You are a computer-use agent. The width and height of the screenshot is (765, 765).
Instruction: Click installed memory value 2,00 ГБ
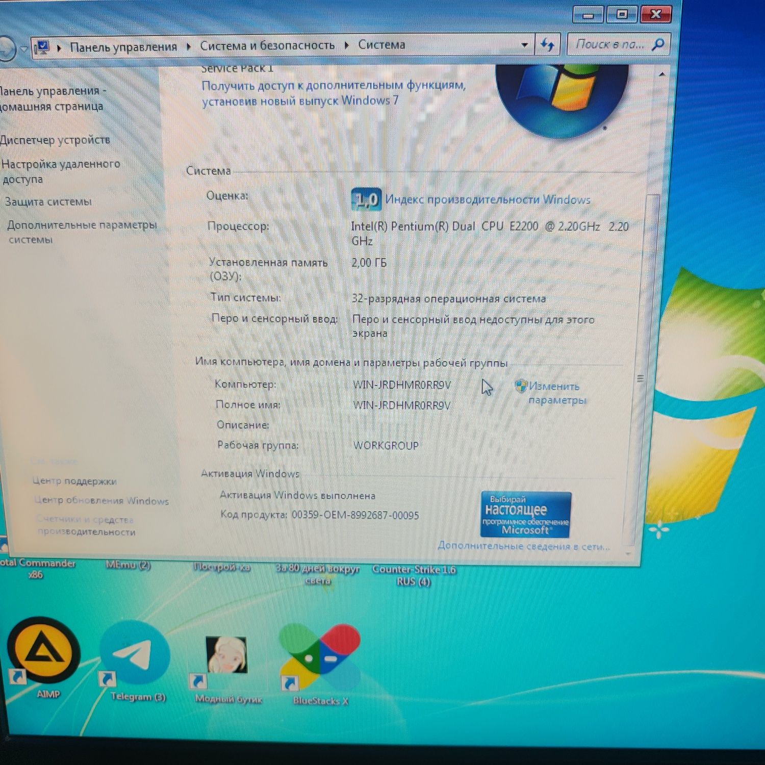(369, 263)
